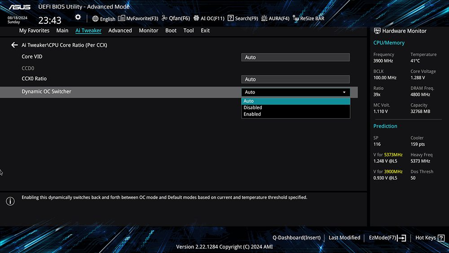Image resolution: width=449 pixels, height=253 pixels.
Task: Click the Core VID value field
Action: [x=295, y=57]
